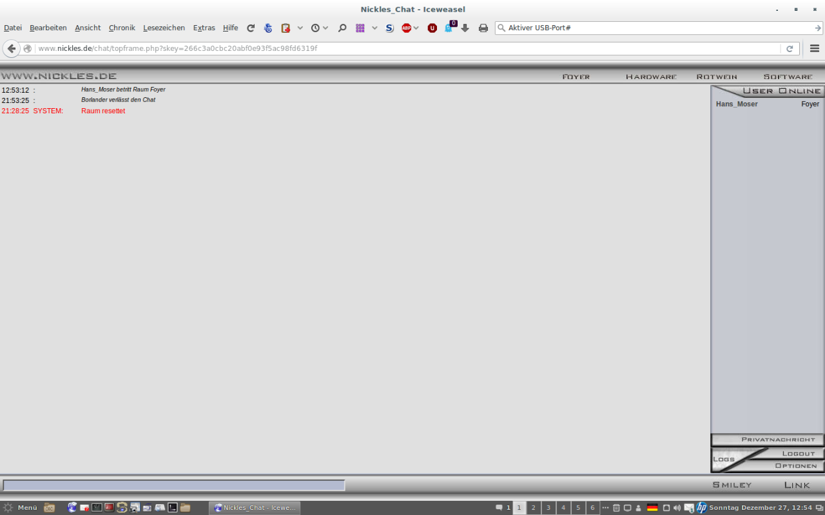Open the Chronik menu
Viewport: 825px width, 515px height.
click(x=122, y=28)
